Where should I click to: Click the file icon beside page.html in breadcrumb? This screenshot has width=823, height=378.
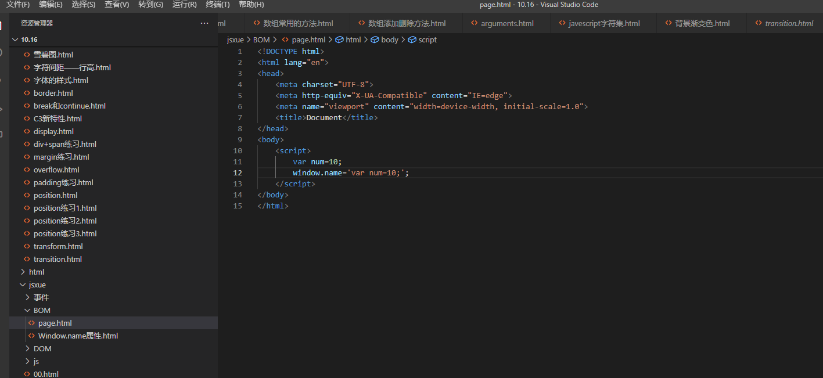point(285,39)
